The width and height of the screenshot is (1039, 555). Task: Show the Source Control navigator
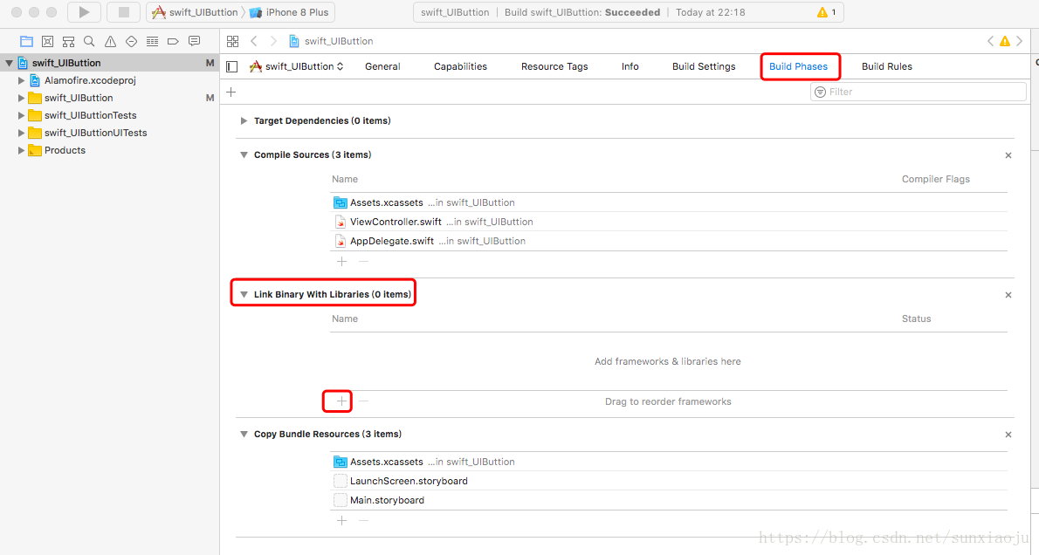[48, 41]
